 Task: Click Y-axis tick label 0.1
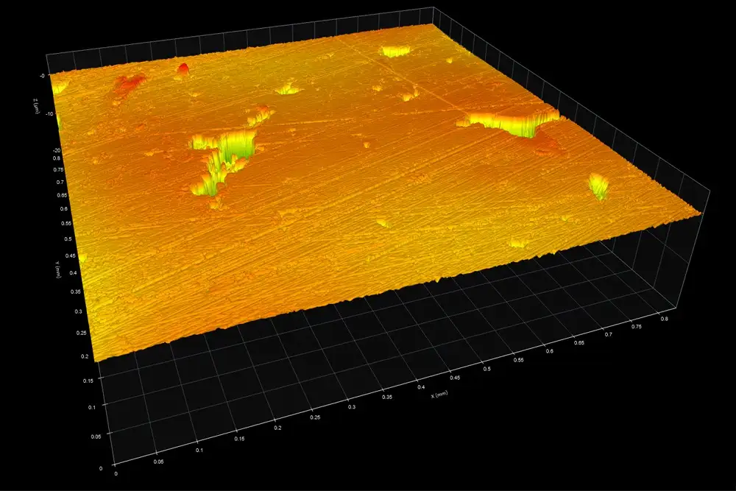click(x=91, y=407)
